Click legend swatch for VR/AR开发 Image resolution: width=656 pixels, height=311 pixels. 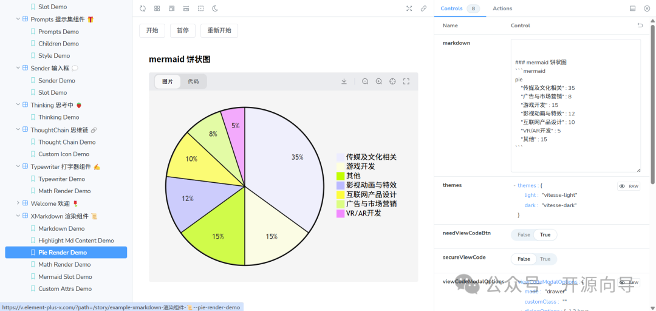[x=341, y=214]
